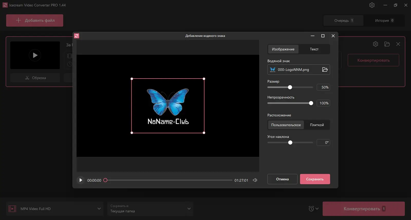Screen dimensions: 411x220
Task: Minimize the watermark dialog
Action: click(x=313, y=36)
